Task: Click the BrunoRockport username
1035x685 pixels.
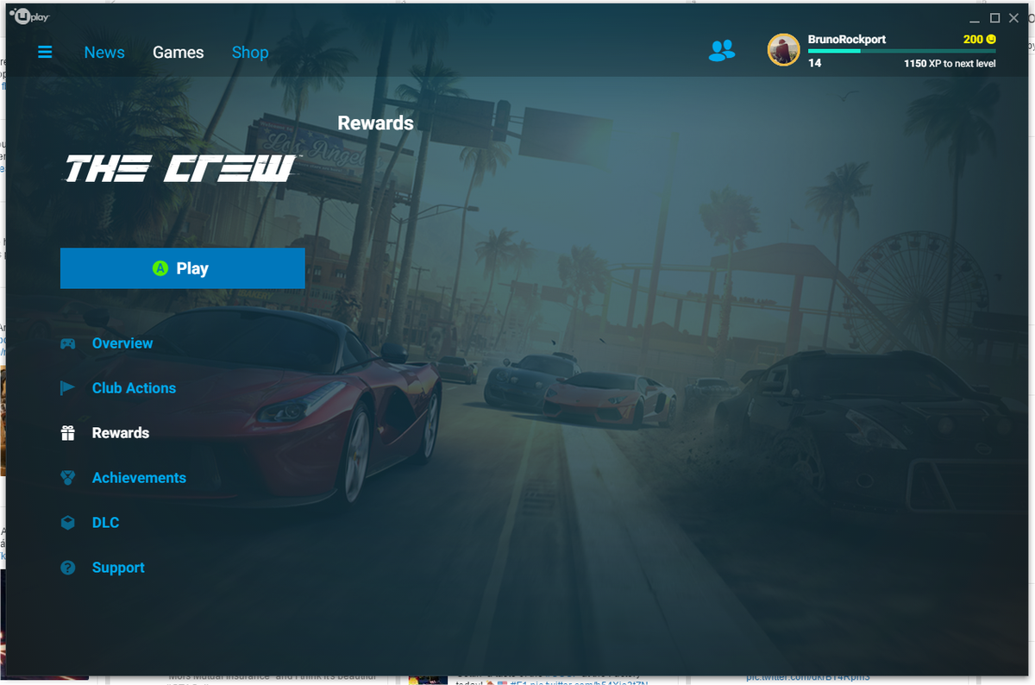Action: 847,40
